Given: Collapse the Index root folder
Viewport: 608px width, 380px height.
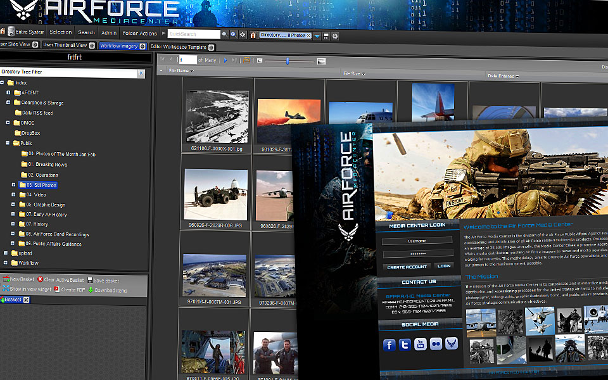Looking at the screenshot, I should (2, 82).
